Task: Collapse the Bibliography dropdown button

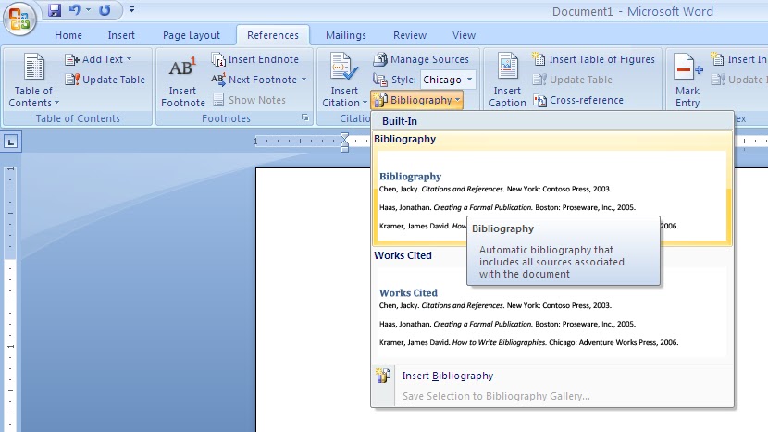Action: coord(416,100)
